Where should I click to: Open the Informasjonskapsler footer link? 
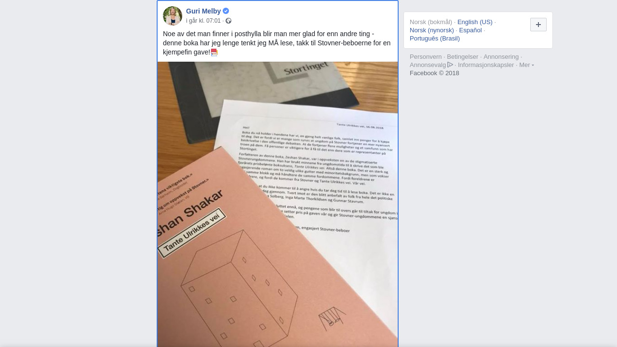pos(486,65)
